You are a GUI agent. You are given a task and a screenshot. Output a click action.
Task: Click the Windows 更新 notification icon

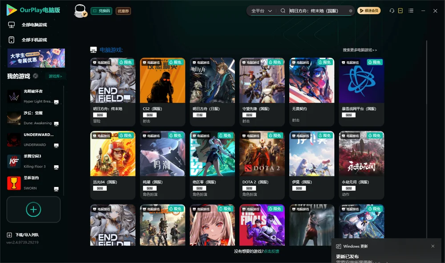click(338, 246)
